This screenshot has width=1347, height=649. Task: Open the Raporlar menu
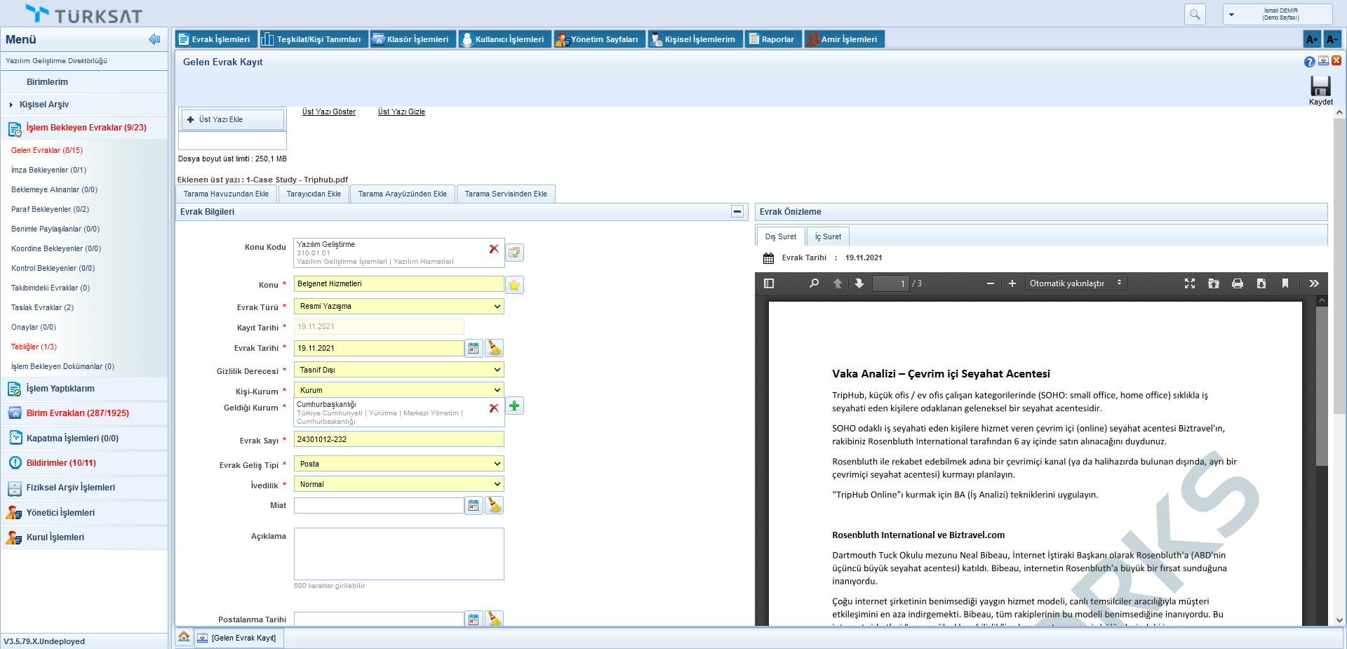click(x=772, y=39)
